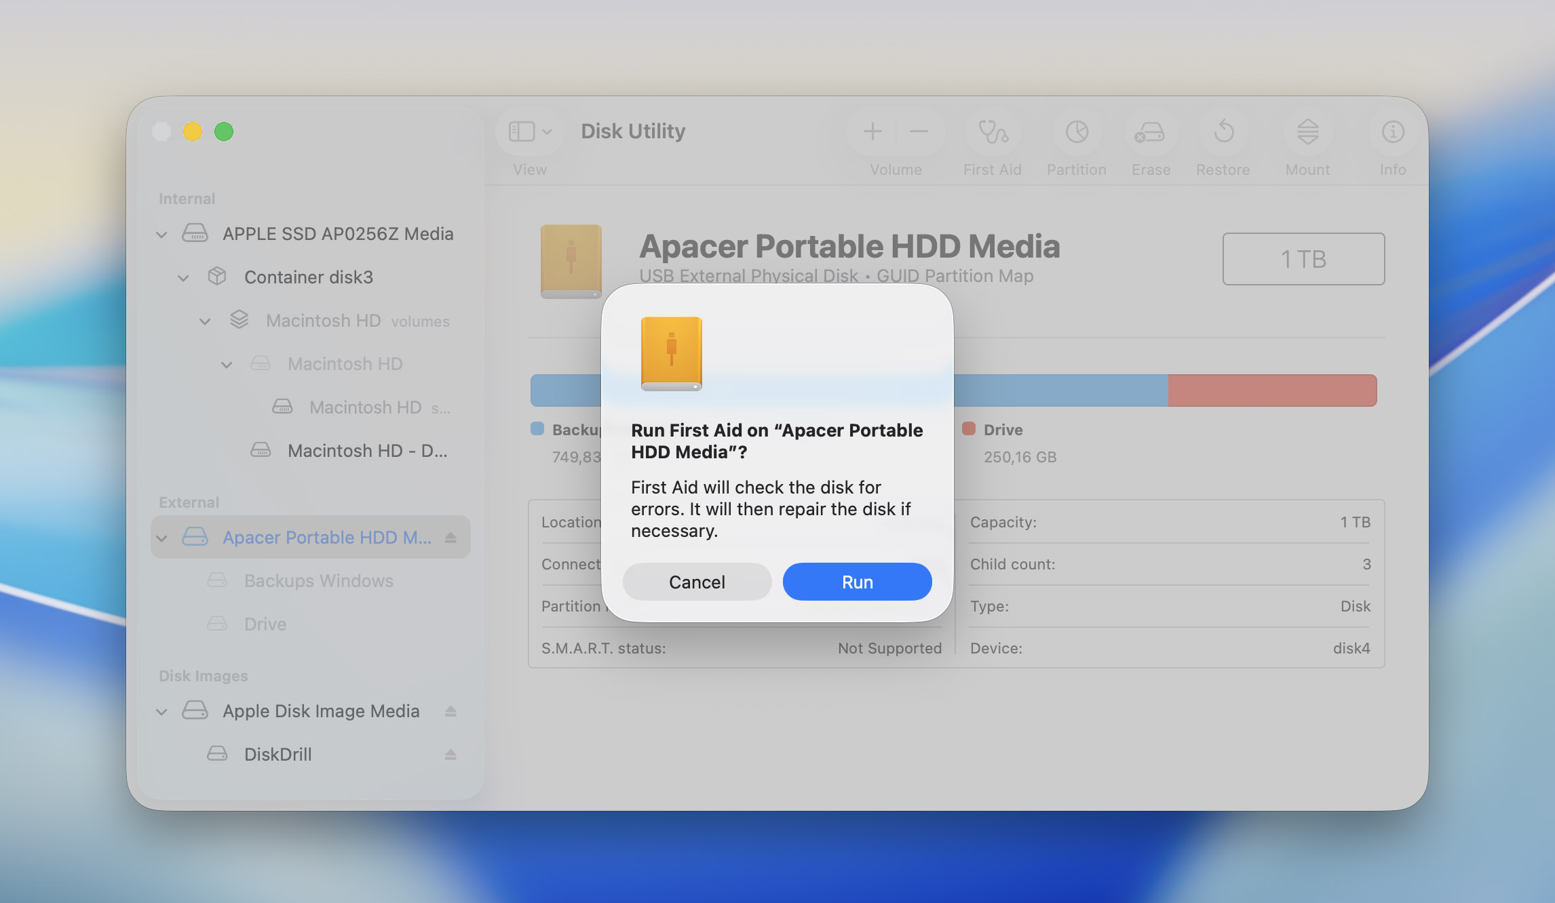The width and height of the screenshot is (1555, 903).
Task: Click the Erase drive icon
Action: point(1151,132)
